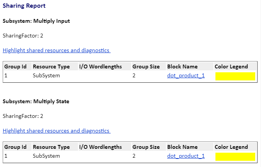Image resolution: width=261 pixels, height=167 pixels.
Task: Open Highlight shared resources link under Multiply State
Action: click(56, 131)
